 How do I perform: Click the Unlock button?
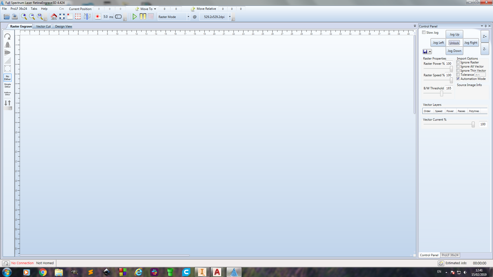[454, 43]
